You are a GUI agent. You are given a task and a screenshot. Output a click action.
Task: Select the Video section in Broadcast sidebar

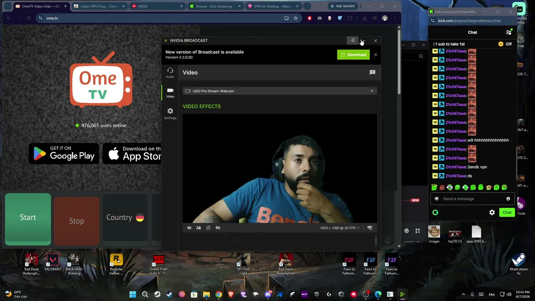[x=170, y=93]
